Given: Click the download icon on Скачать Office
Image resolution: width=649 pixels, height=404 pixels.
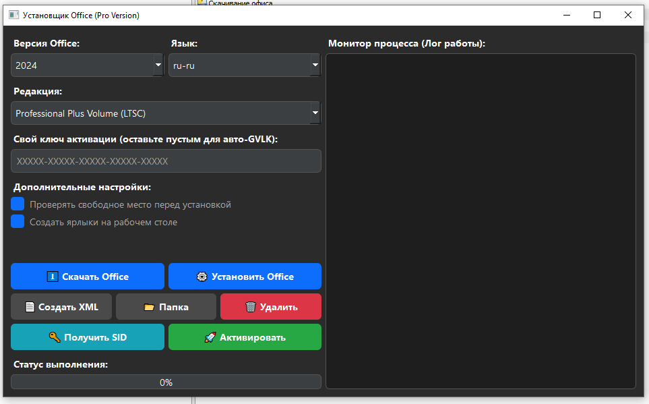Looking at the screenshot, I should pyautogui.click(x=53, y=277).
